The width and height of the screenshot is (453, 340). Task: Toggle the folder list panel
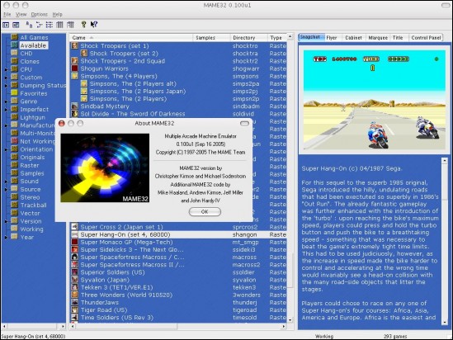pos(6,25)
